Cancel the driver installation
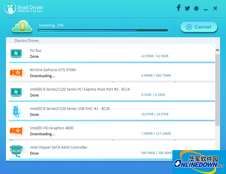The width and height of the screenshot is (226, 174). pyautogui.click(x=199, y=27)
